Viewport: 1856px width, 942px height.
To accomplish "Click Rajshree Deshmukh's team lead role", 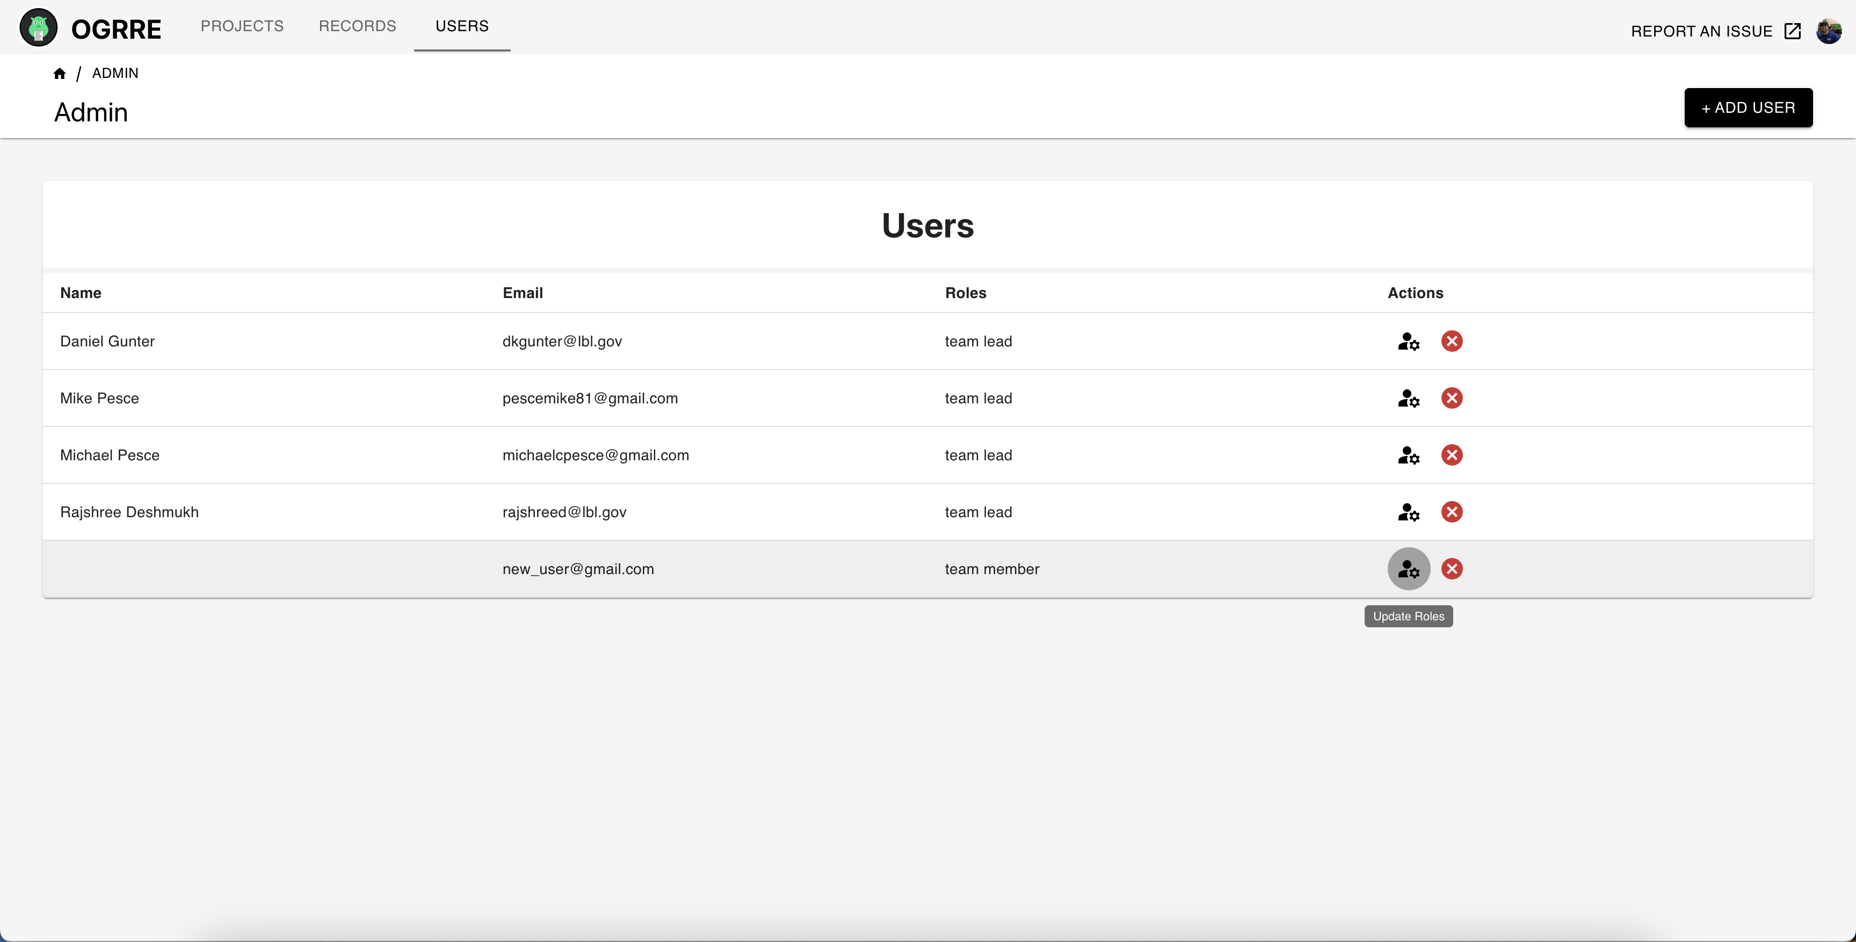I will [x=978, y=512].
